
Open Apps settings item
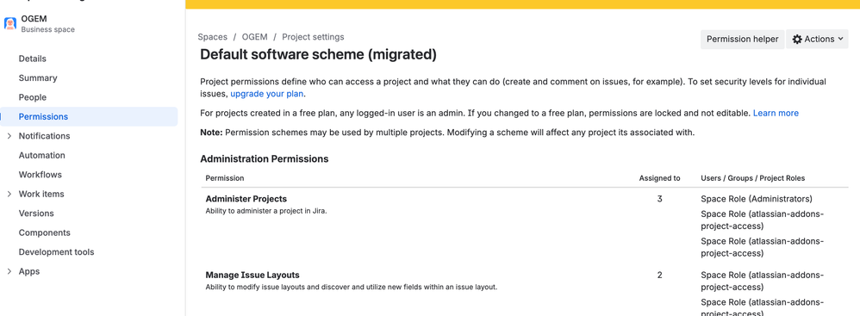coord(29,271)
